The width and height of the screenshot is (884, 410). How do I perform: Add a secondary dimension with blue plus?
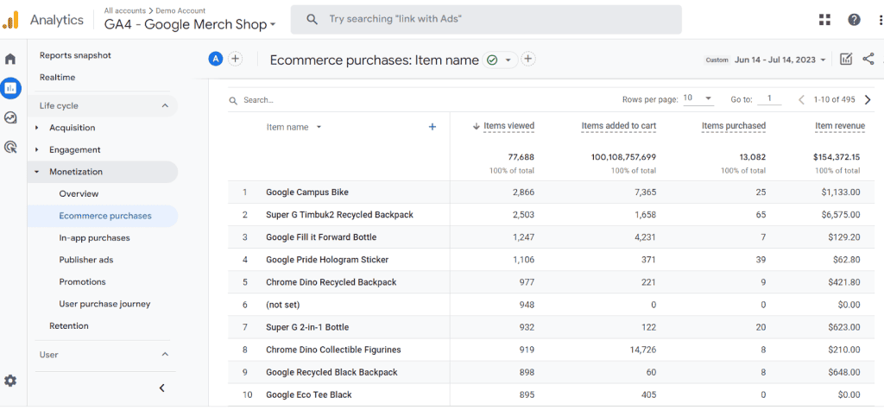click(433, 127)
